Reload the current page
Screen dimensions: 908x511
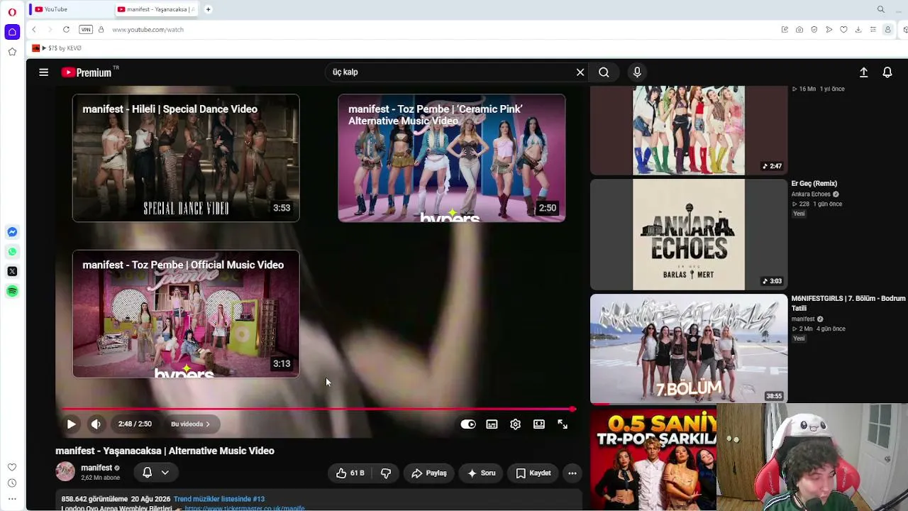66,30
